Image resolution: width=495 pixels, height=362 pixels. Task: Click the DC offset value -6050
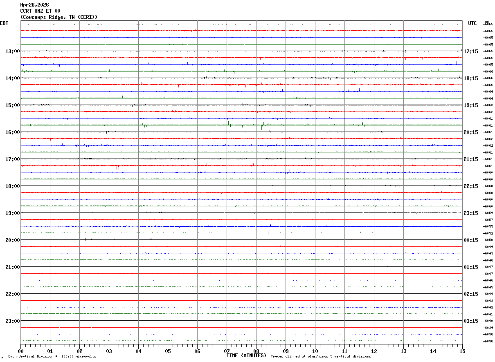click(x=488, y=240)
